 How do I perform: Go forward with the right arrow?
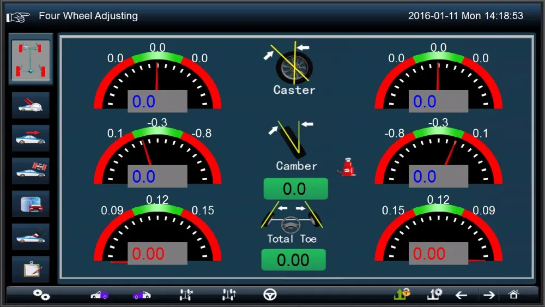[x=489, y=295]
